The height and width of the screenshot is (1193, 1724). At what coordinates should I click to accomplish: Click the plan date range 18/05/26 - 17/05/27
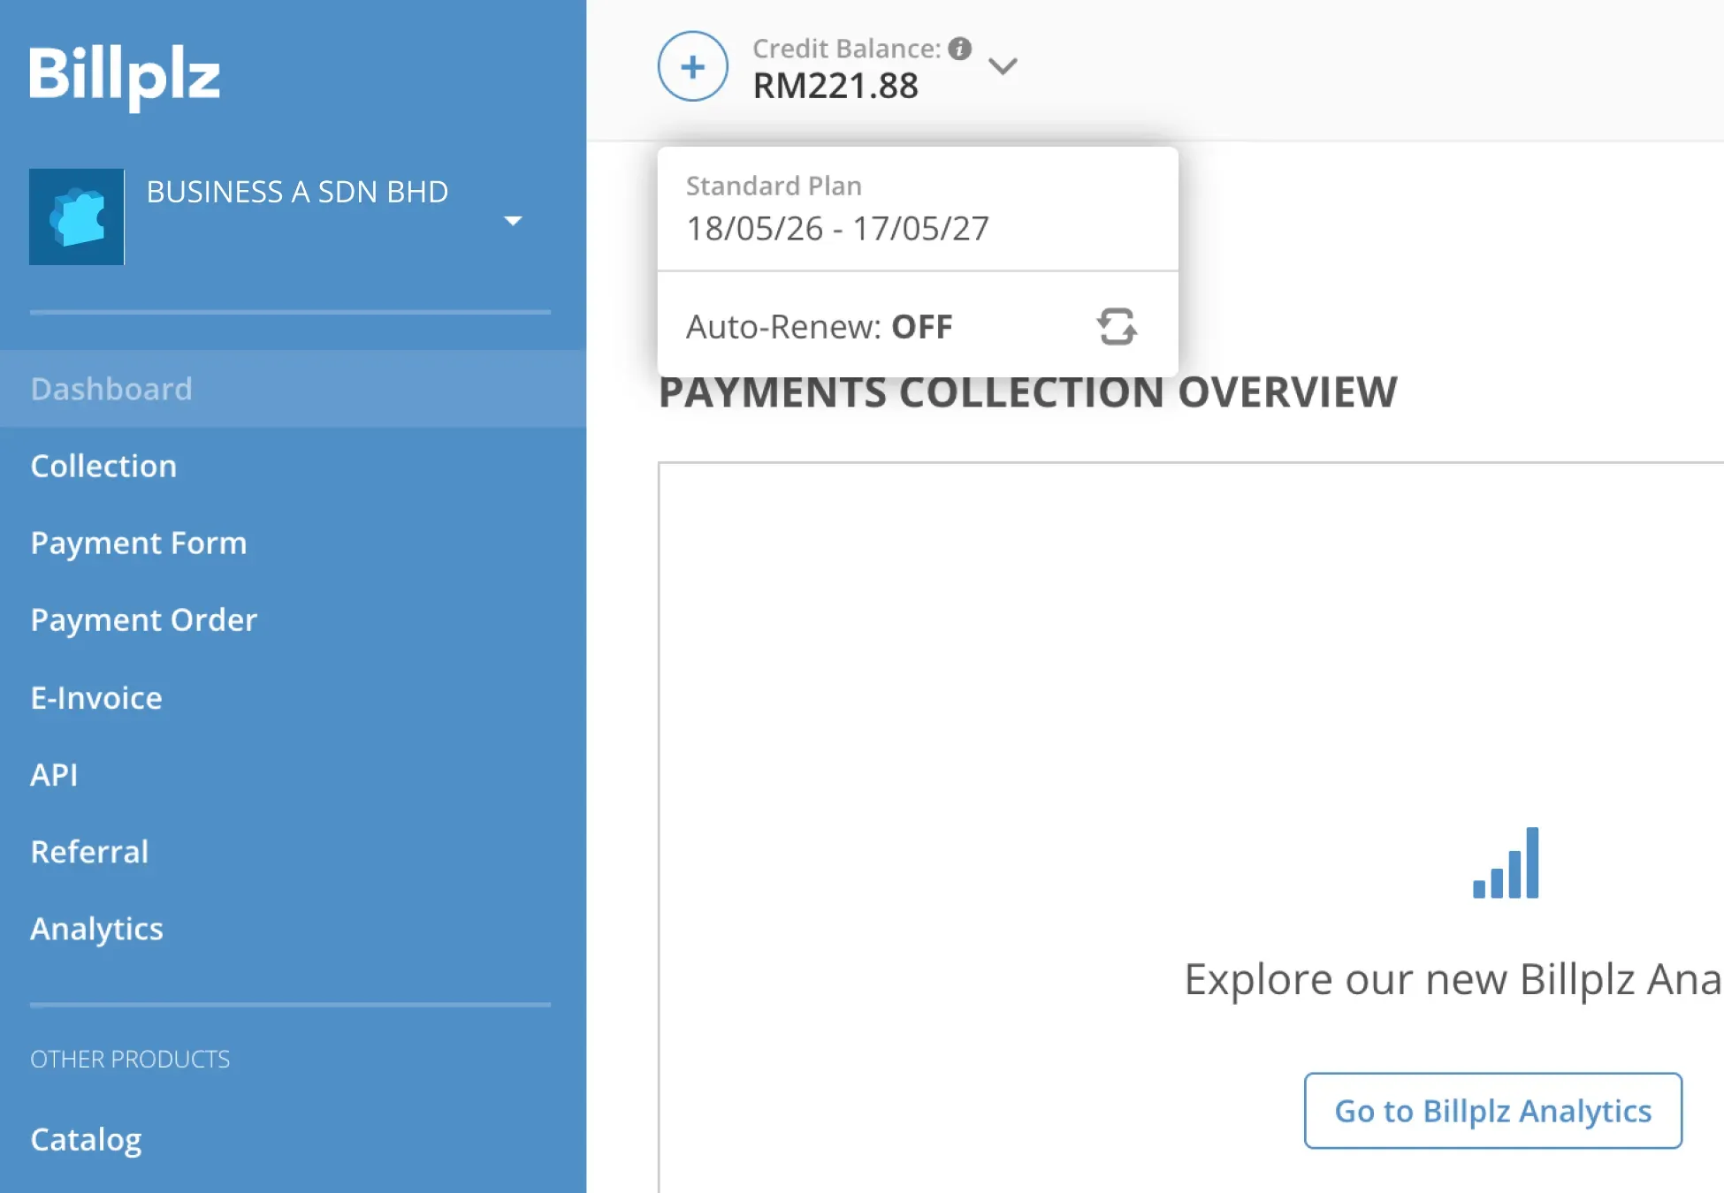click(x=837, y=228)
